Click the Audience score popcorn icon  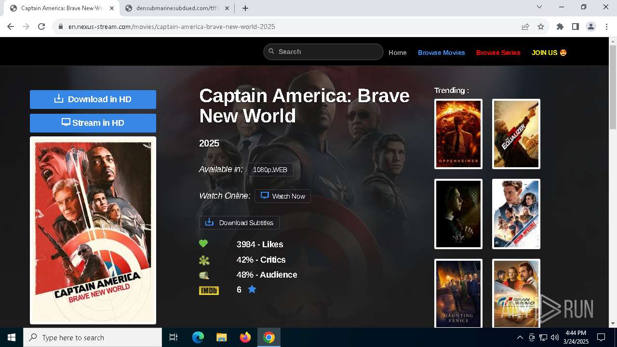204,275
